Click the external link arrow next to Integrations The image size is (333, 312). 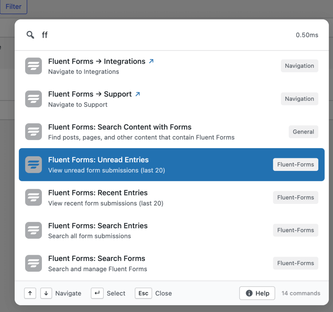tap(151, 61)
